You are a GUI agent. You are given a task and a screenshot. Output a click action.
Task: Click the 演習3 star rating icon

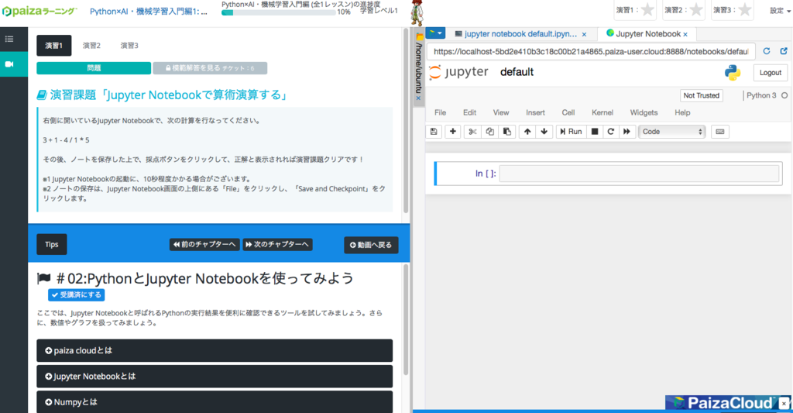(744, 9)
